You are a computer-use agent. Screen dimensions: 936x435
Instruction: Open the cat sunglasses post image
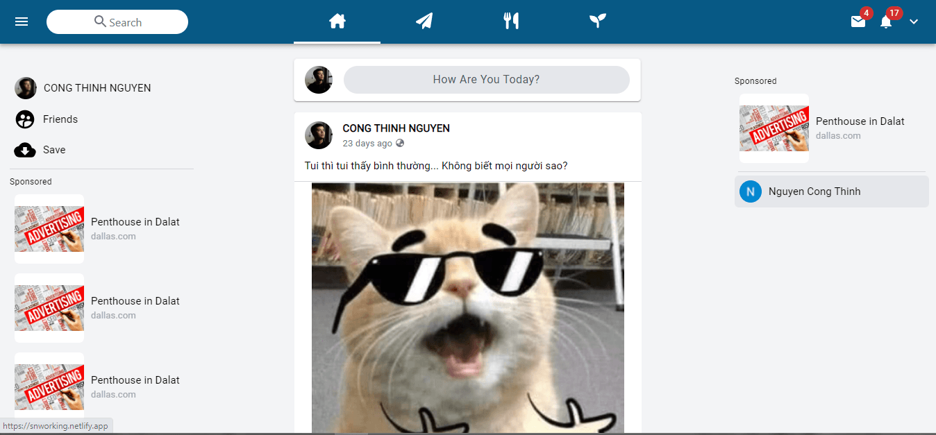468,305
